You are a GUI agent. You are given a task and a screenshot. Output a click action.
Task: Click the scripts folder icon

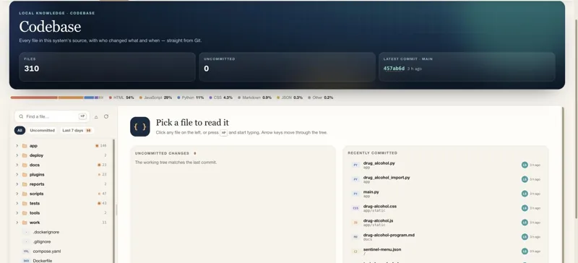(x=25, y=194)
